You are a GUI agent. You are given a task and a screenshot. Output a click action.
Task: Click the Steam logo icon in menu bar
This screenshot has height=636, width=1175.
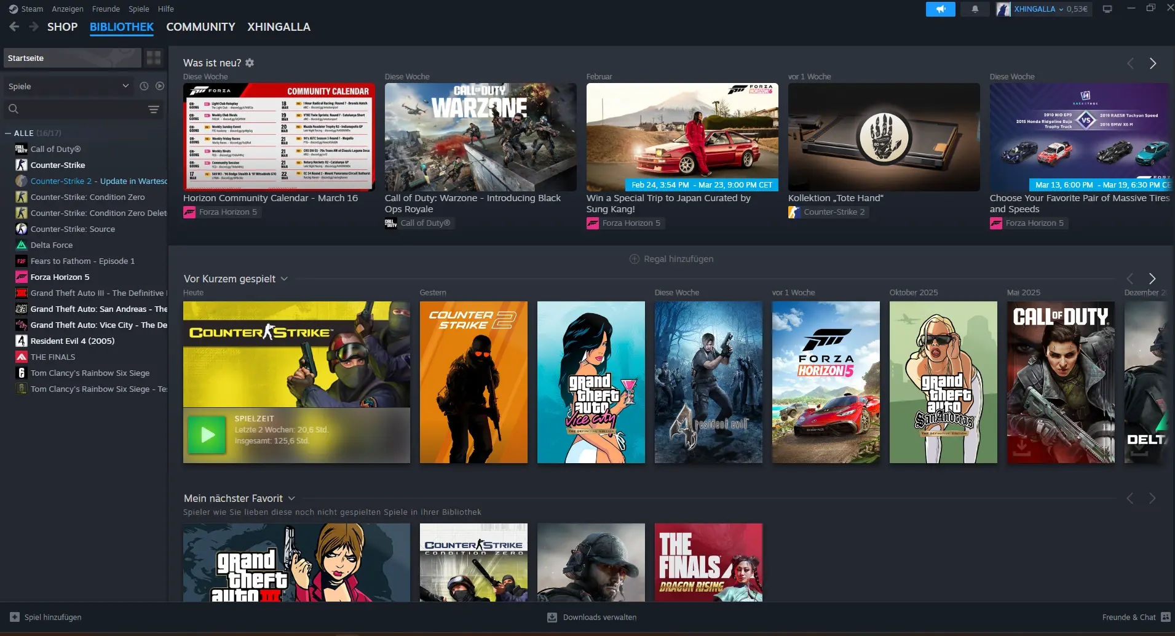14,9
